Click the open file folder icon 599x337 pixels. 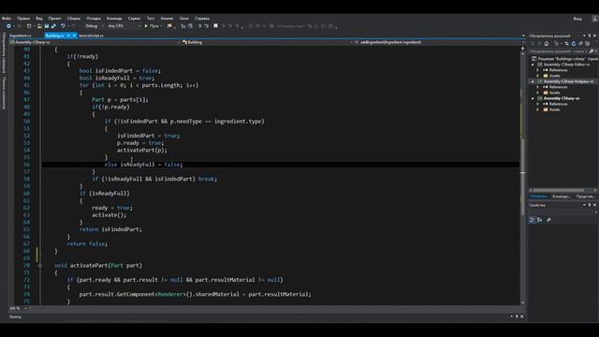pos(39,26)
